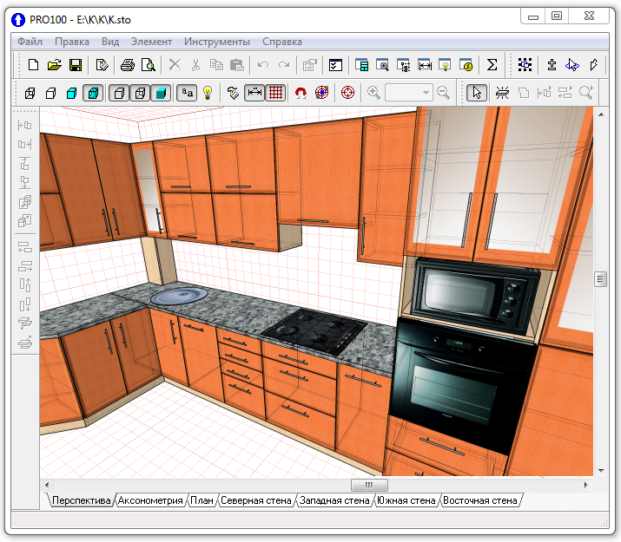Click the Sigma report icon
Viewport: 621px width, 542px height.
click(492, 65)
